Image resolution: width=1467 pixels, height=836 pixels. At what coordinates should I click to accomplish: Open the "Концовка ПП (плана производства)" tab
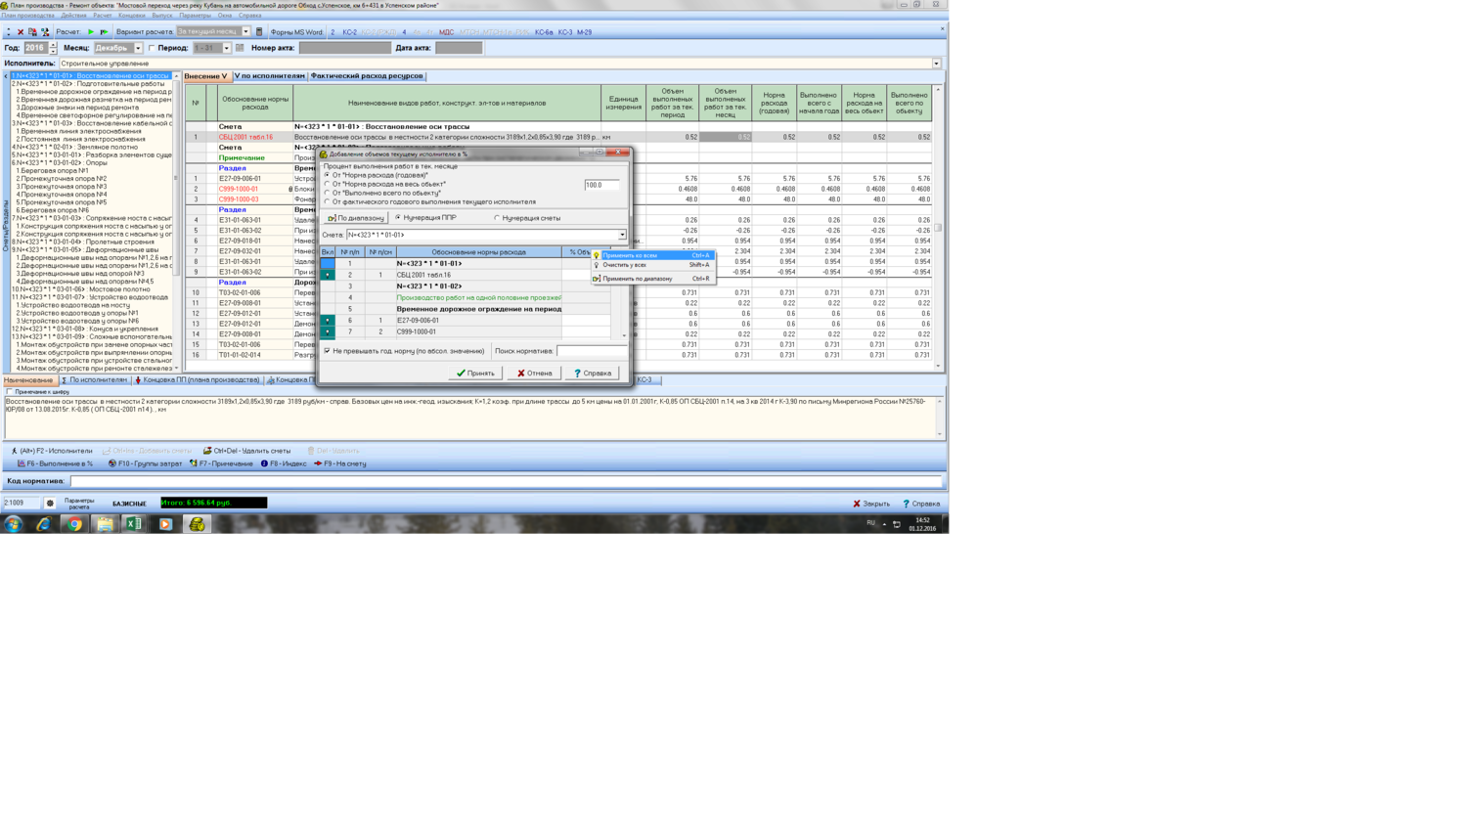(x=198, y=380)
